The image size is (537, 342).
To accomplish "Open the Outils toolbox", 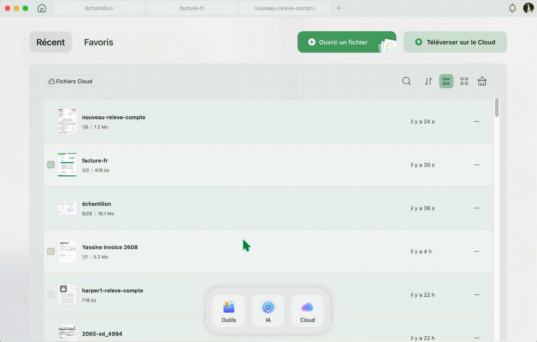I will pos(229,311).
